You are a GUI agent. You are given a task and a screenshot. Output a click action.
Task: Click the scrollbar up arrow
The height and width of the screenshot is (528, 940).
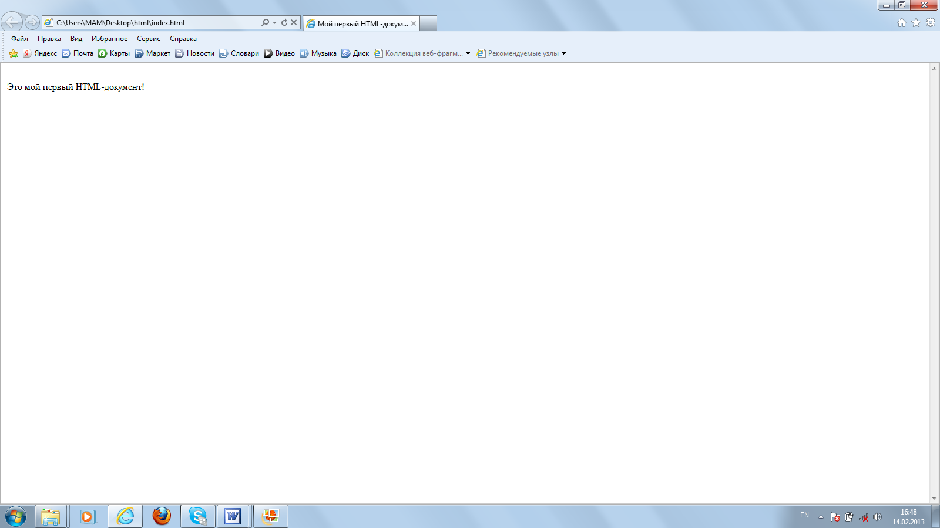click(x=934, y=68)
